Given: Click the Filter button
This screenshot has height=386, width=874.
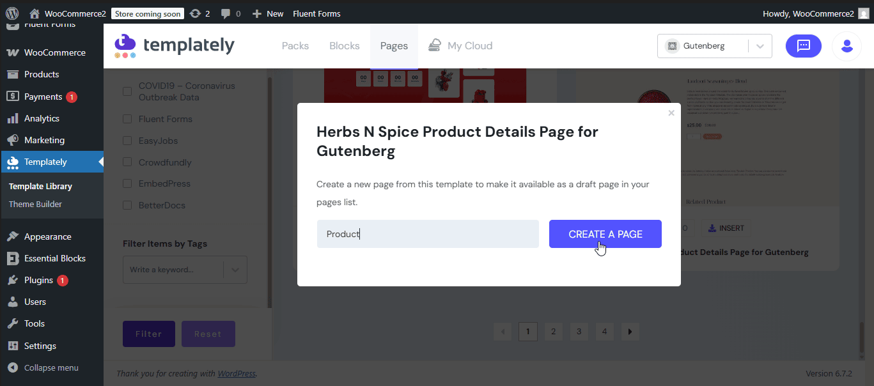Looking at the screenshot, I should 149,334.
